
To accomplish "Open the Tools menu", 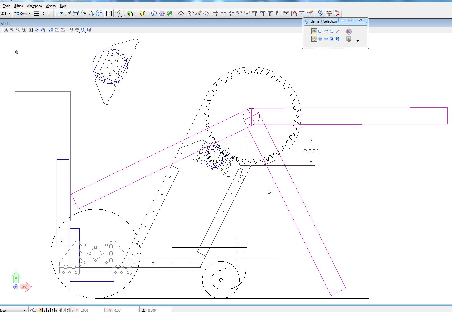I will click(x=6, y=6).
